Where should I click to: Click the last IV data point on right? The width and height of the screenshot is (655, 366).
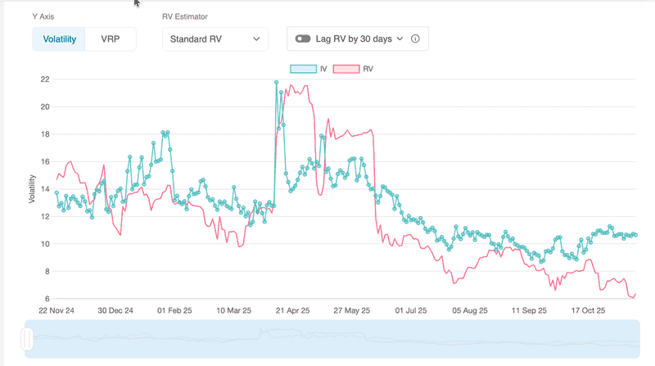(x=635, y=235)
